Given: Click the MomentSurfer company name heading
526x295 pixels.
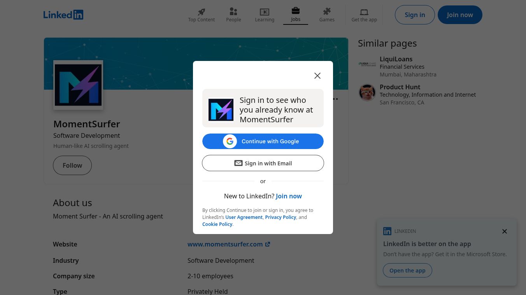Looking at the screenshot, I should (87, 124).
